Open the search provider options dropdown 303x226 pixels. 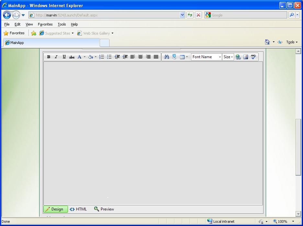[x=297, y=15]
